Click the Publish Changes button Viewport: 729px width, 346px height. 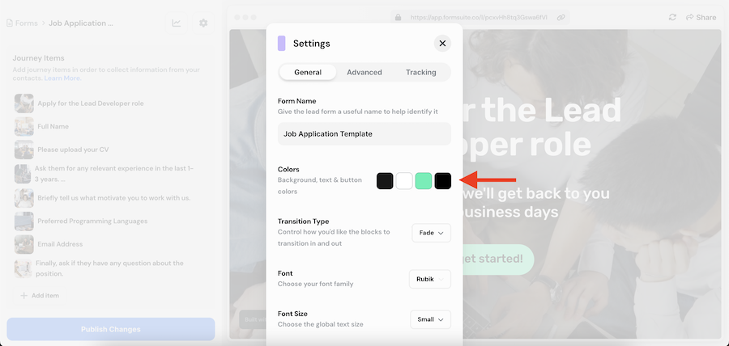[111, 329]
